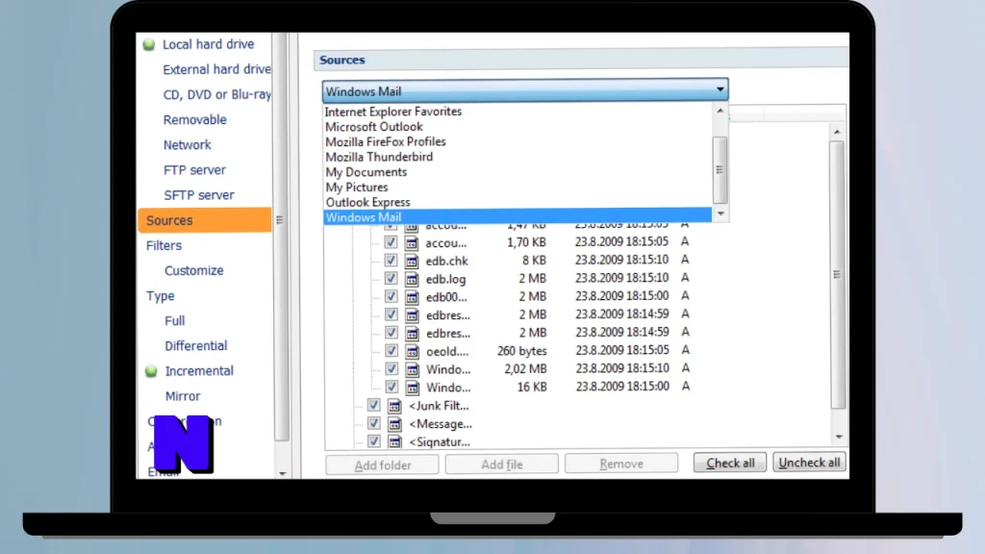The width and height of the screenshot is (985, 554).
Task: Click the Remove button
Action: point(621,464)
